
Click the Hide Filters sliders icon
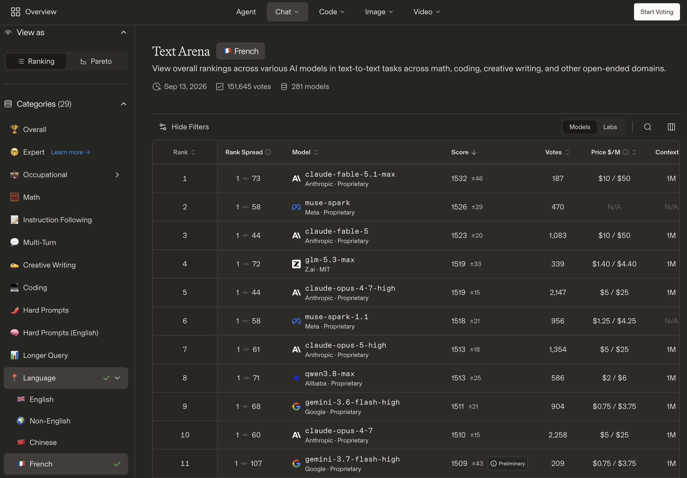pos(163,127)
